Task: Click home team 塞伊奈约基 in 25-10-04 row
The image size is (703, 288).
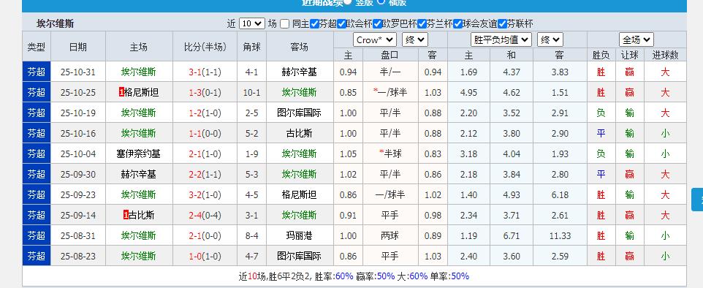Action: [139, 154]
